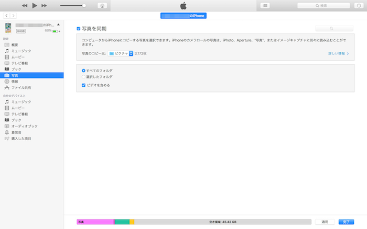
Task: Click the 空き領域 45.42 GB free space bar
Action: point(223,222)
